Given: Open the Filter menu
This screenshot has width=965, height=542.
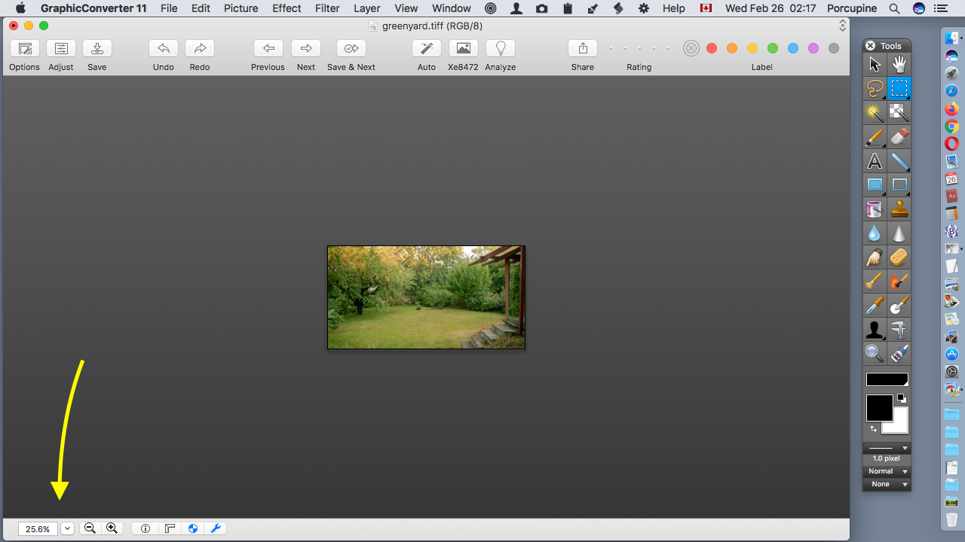Looking at the screenshot, I should pyautogui.click(x=327, y=8).
